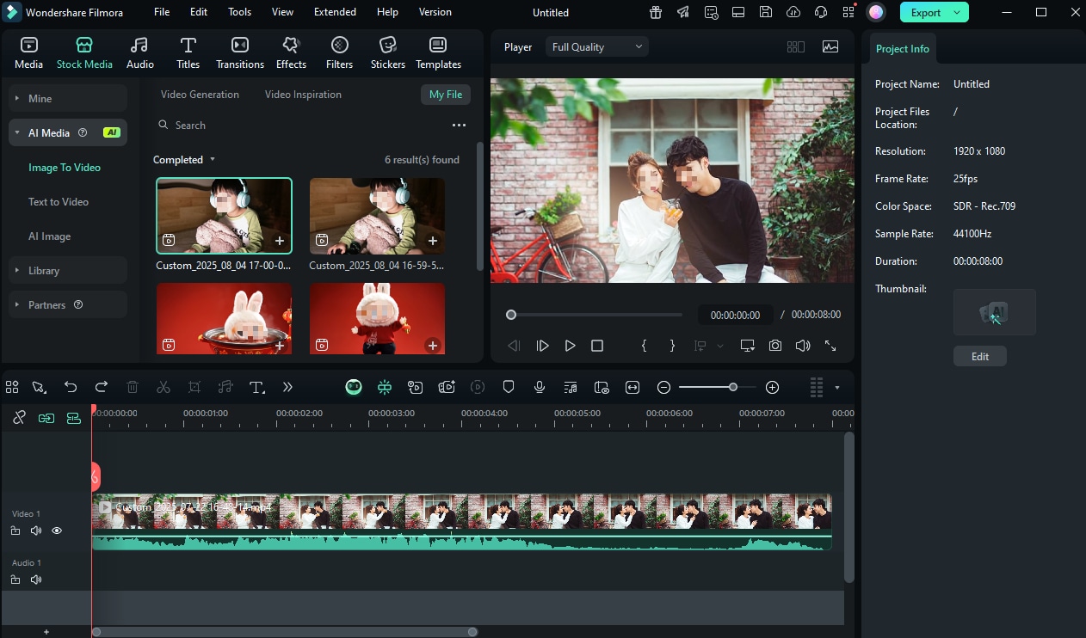This screenshot has height=638, width=1086.
Task: Set the mark-out point with the right brace
Action: (x=672, y=346)
